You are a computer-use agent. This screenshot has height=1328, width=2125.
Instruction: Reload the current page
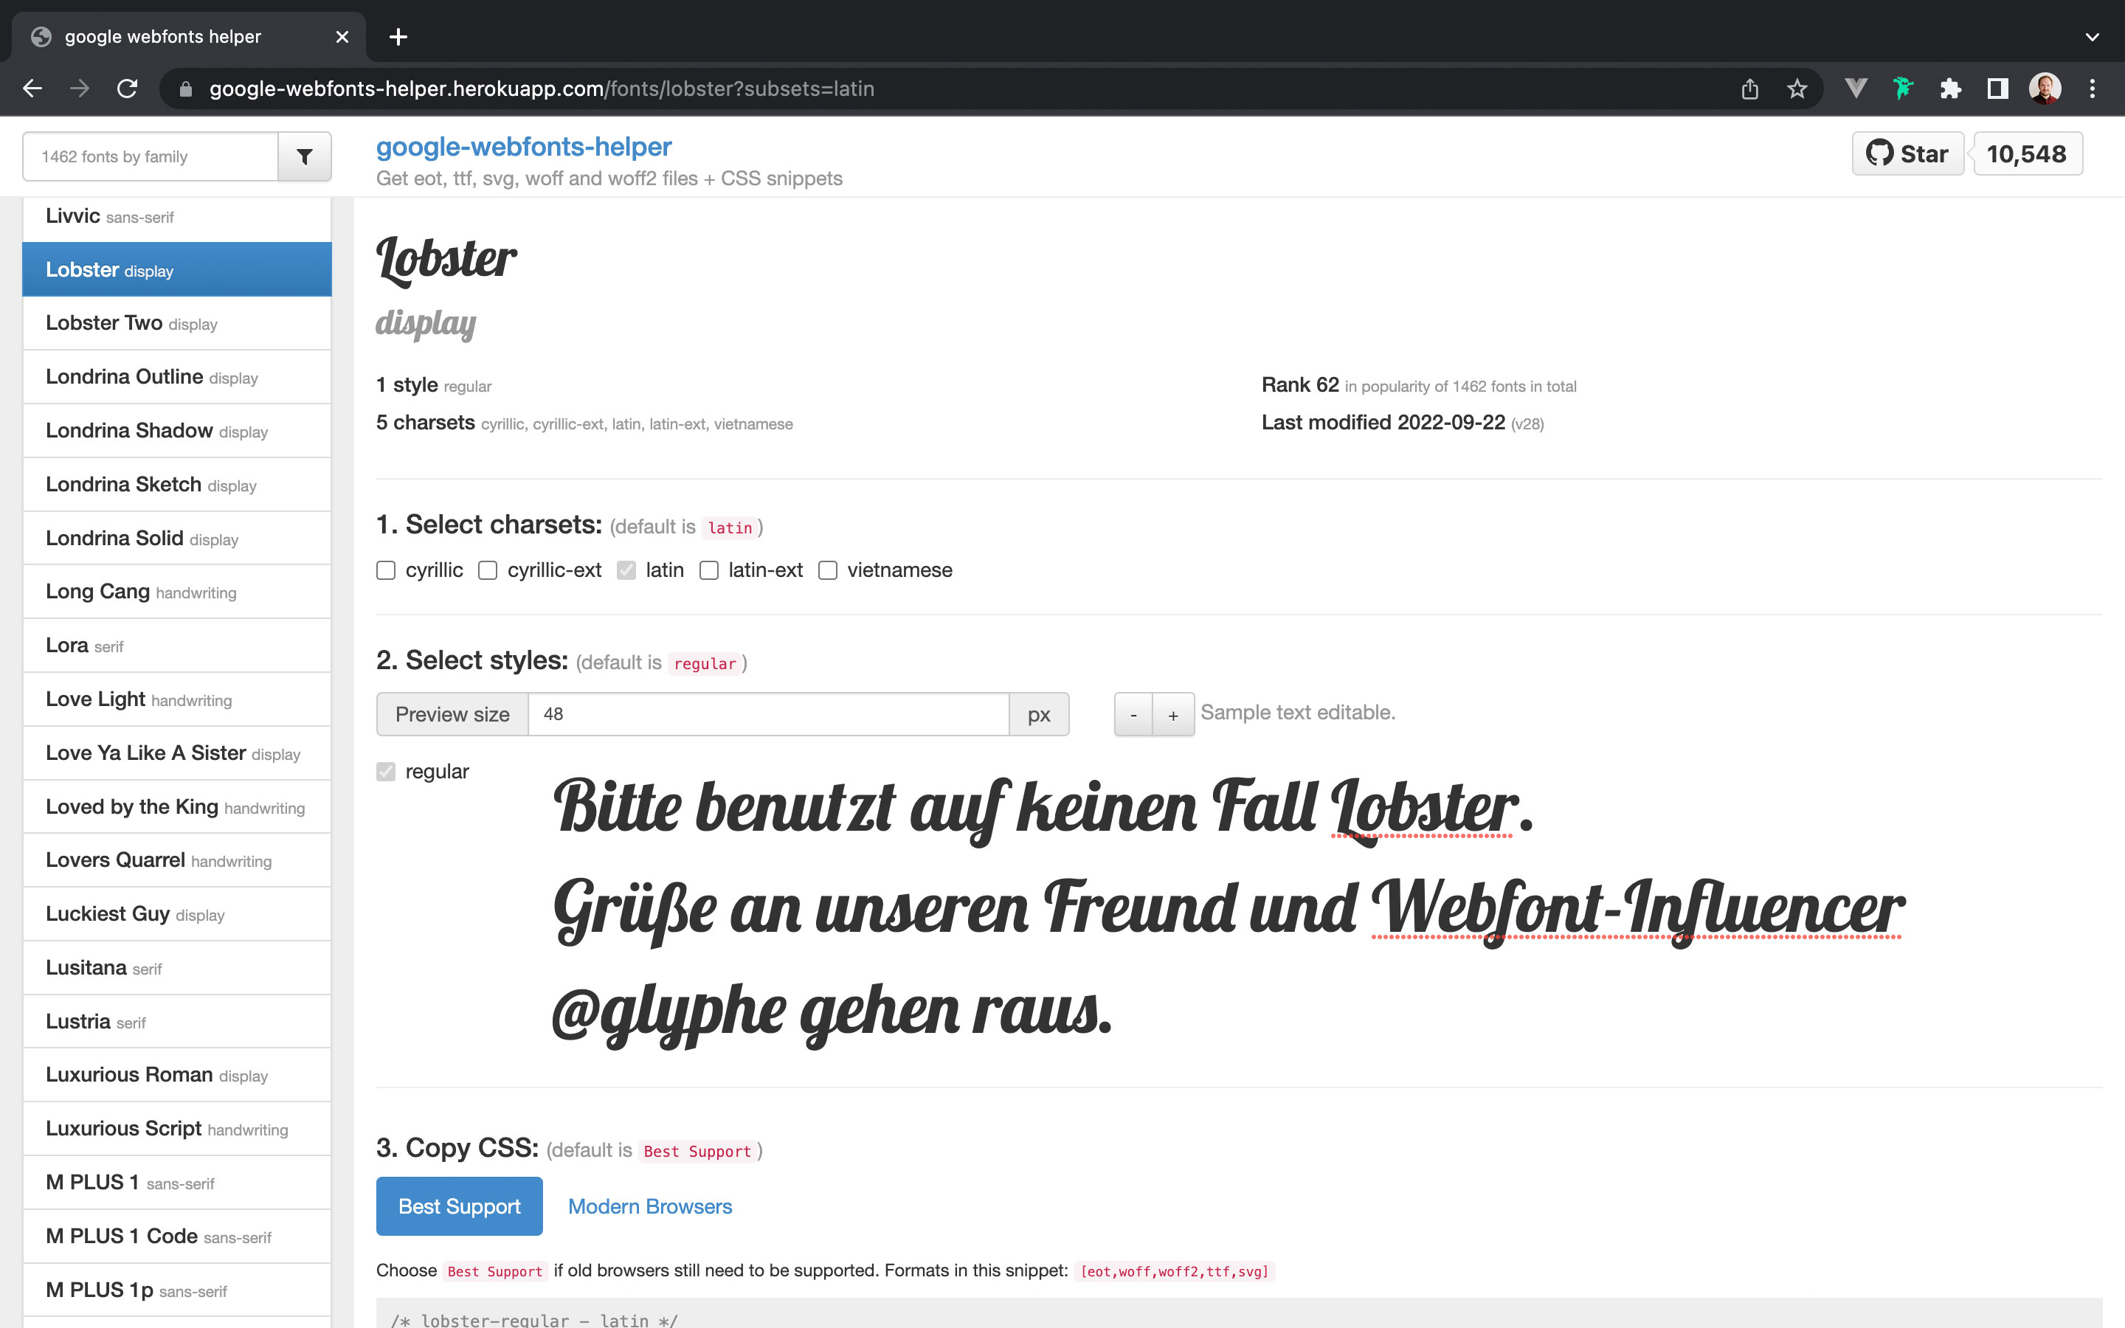(126, 88)
